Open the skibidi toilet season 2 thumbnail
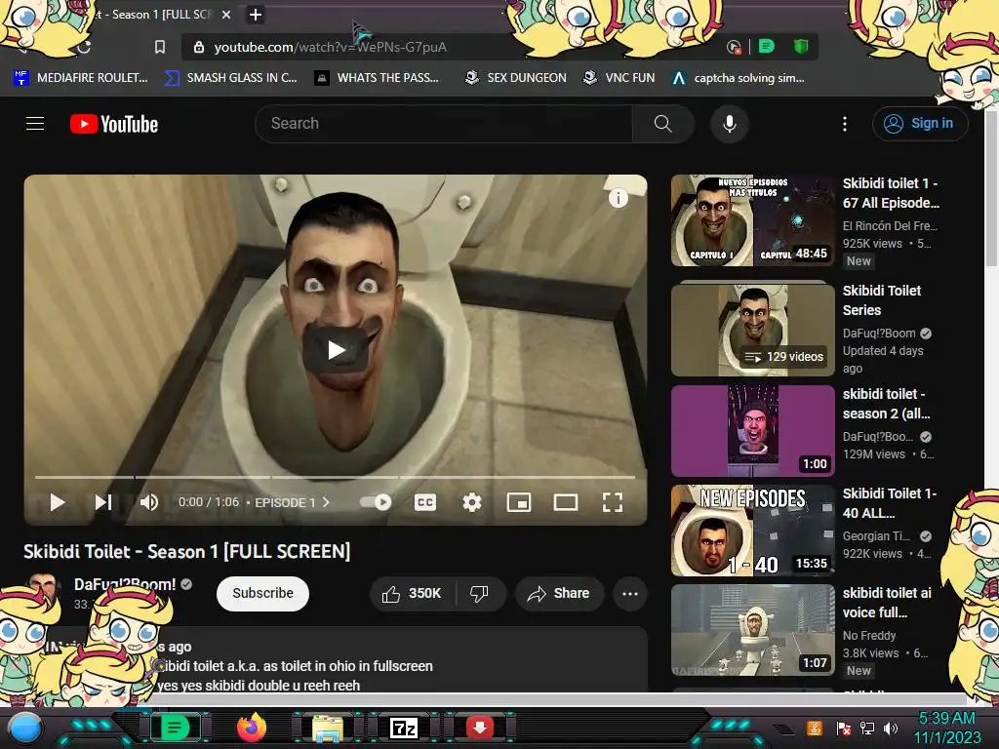The image size is (999, 749). coord(752,430)
